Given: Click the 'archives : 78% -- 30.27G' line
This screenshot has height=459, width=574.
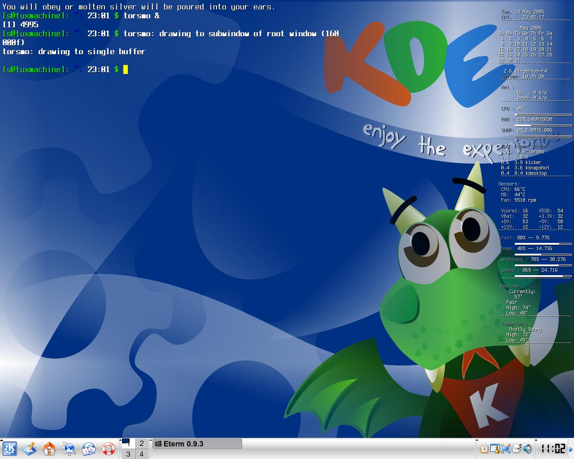Looking at the screenshot, I should (533, 259).
